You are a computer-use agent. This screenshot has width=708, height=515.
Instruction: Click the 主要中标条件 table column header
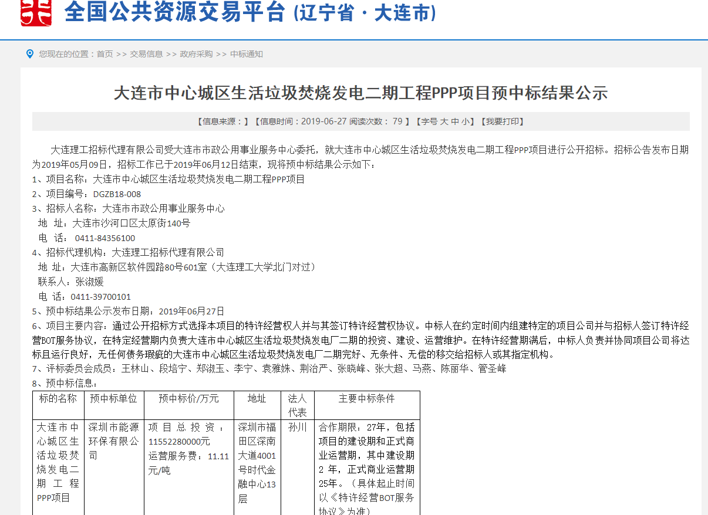tap(367, 399)
